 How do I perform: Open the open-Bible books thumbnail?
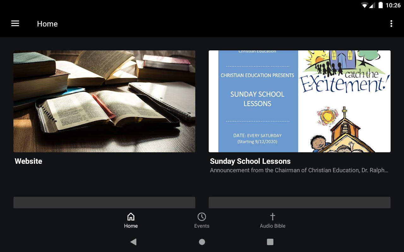(x=104, y=101)
